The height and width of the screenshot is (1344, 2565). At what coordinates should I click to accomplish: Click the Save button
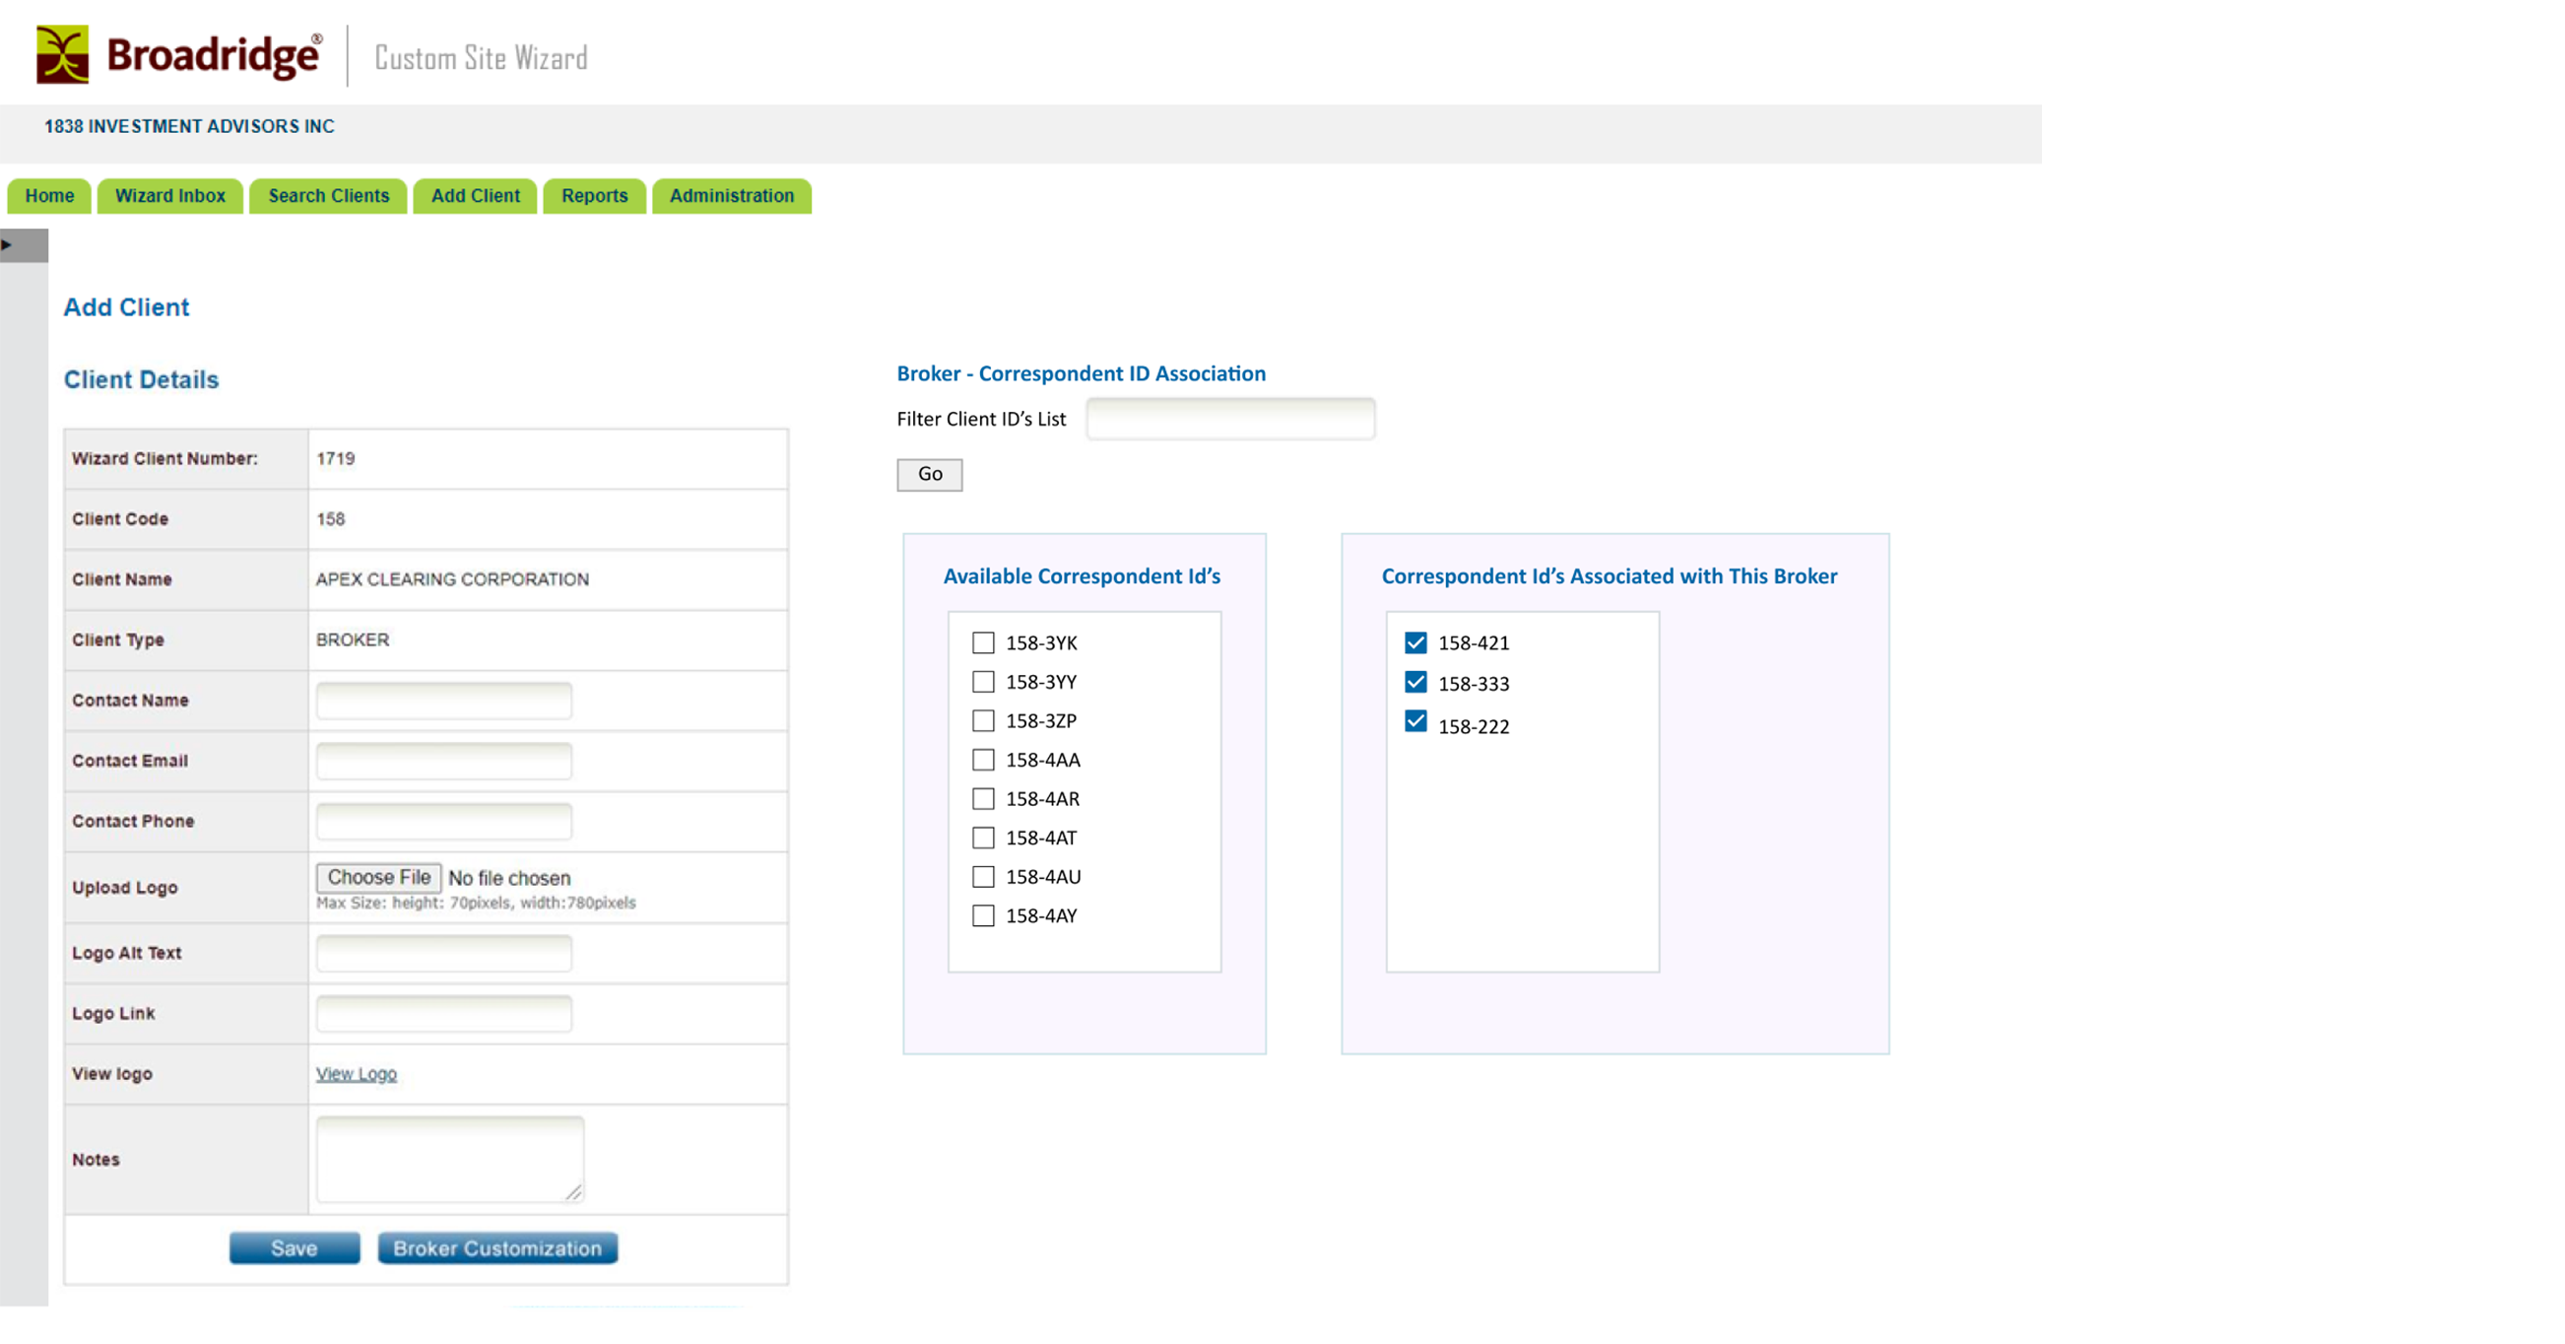(x=295, y=1247)
